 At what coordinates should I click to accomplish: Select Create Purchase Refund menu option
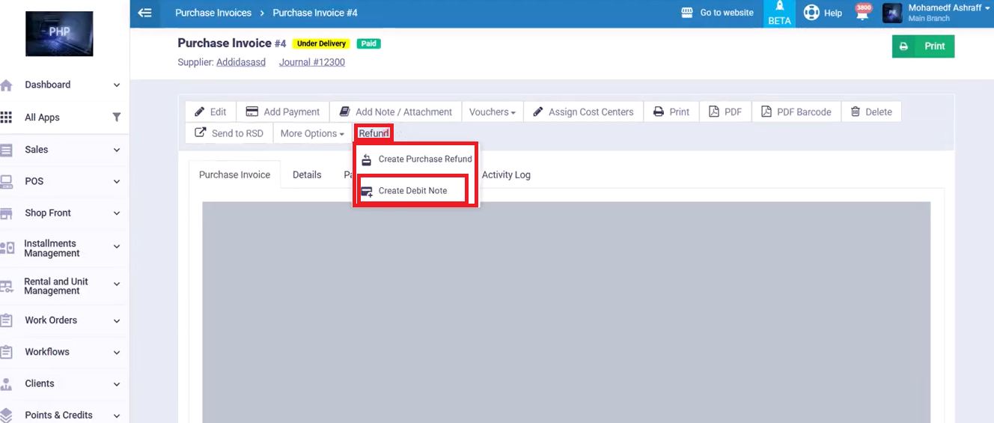click(416, 159)
